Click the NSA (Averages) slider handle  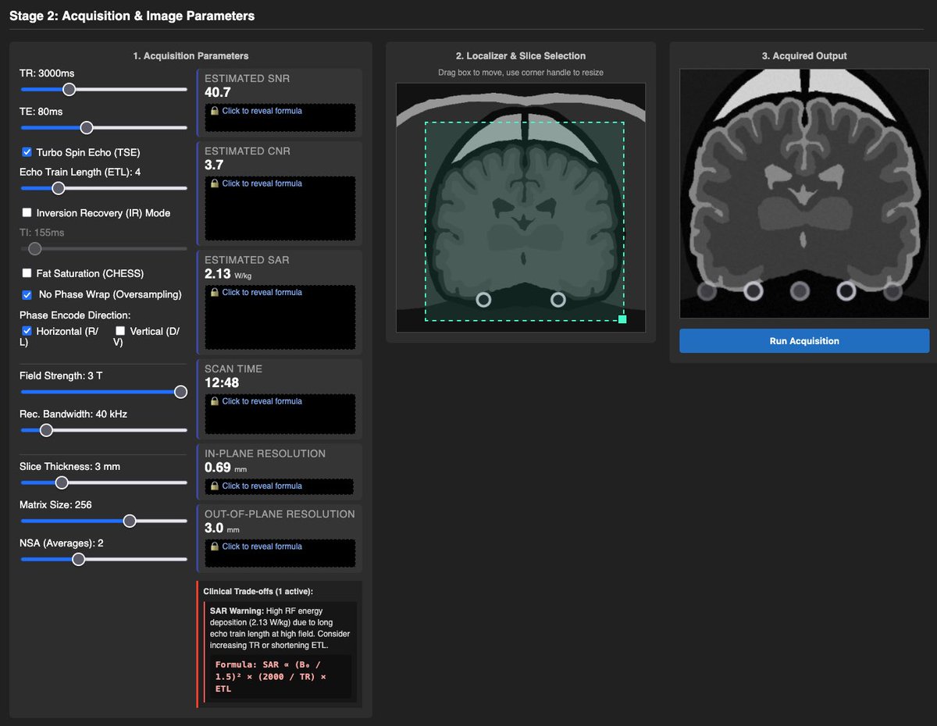(78, 559)
